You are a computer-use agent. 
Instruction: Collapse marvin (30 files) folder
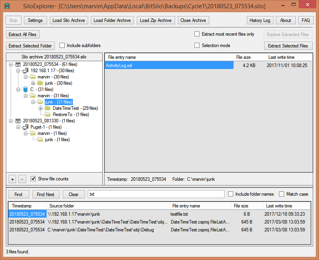click(x=25, y=77)
